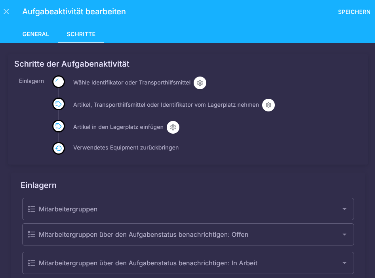This screenshot has width=375, height=278.
Task: Click the list icon in the "In Arbeit" field
Action: click(x=31, y=263)
